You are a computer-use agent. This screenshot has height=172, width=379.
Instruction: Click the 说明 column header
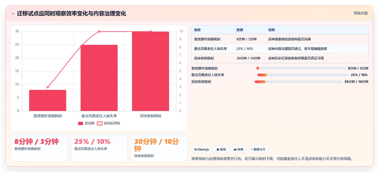point(272,30)
